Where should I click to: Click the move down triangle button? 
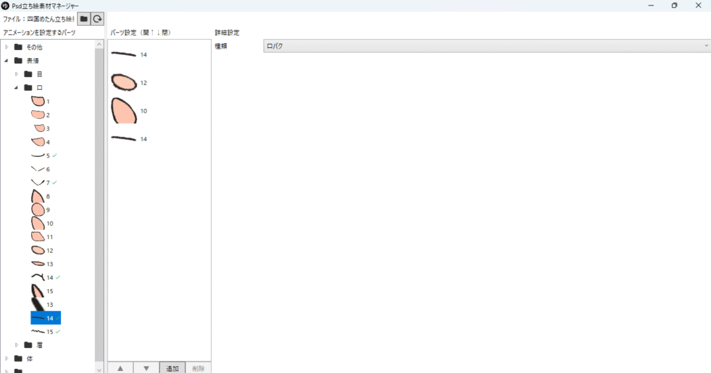(146, 368)
